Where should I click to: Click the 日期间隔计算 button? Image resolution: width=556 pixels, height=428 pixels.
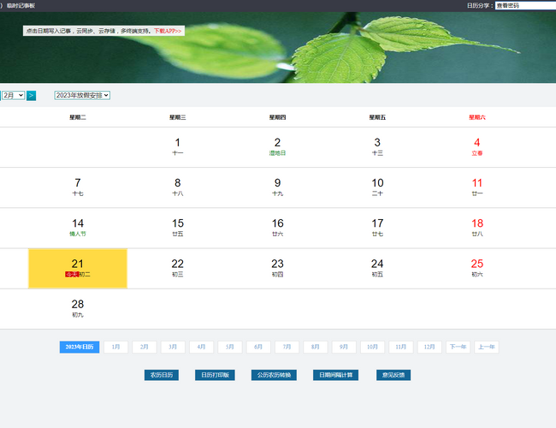coord(337,375)
